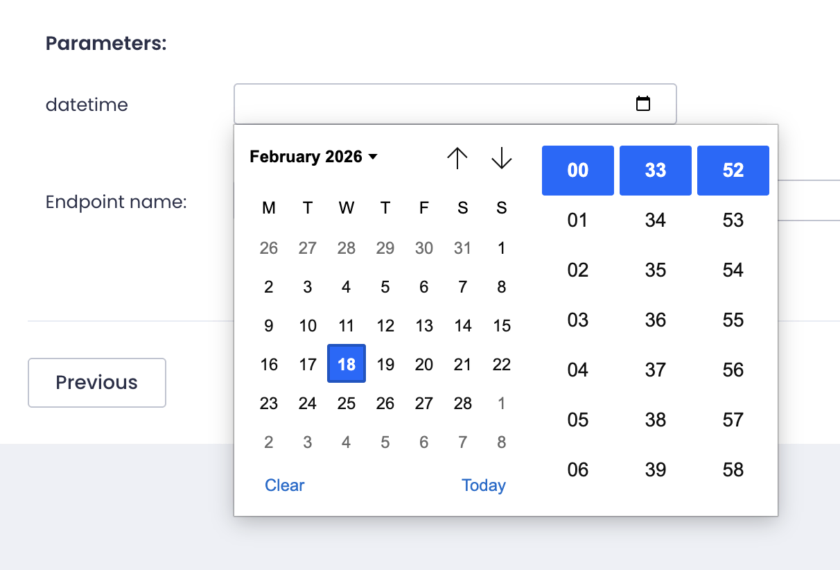Click the down arrow to go to next month

point(501,158)
